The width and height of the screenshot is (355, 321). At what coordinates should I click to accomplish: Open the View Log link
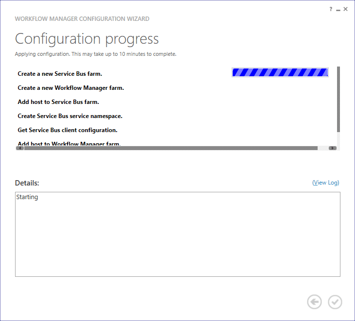point(325,183)
